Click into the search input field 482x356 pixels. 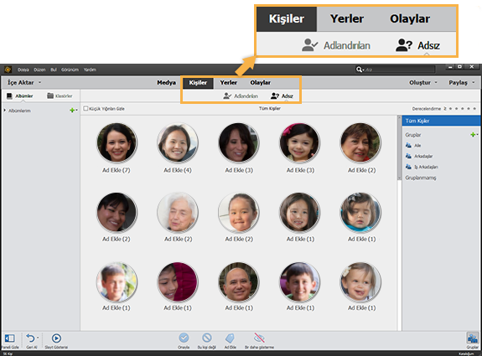(400, 70)
